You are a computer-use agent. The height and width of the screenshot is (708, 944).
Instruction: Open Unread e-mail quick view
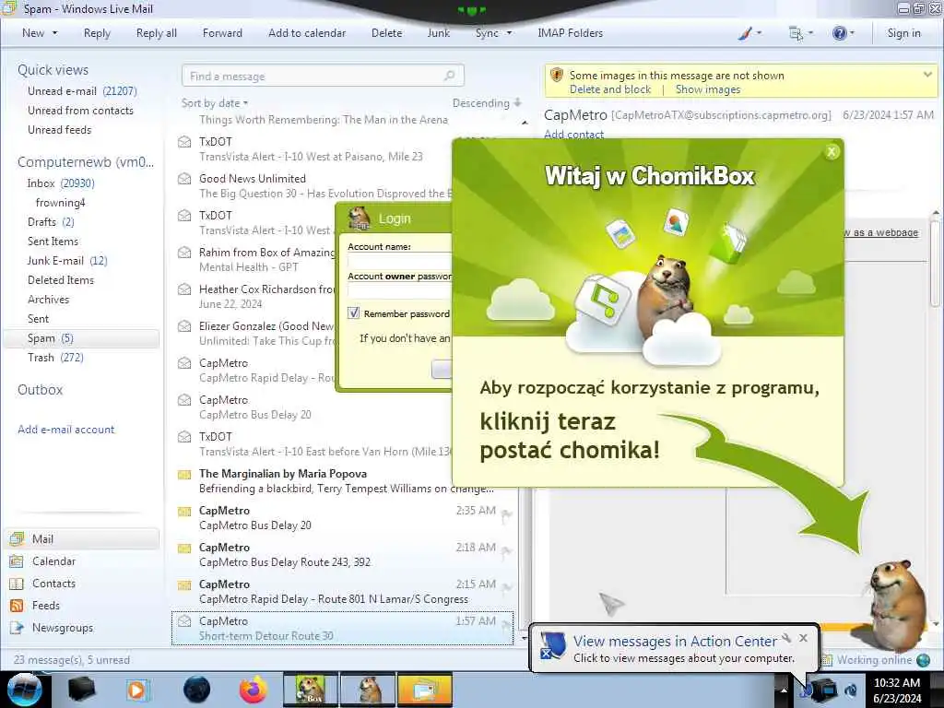[82, 91]
